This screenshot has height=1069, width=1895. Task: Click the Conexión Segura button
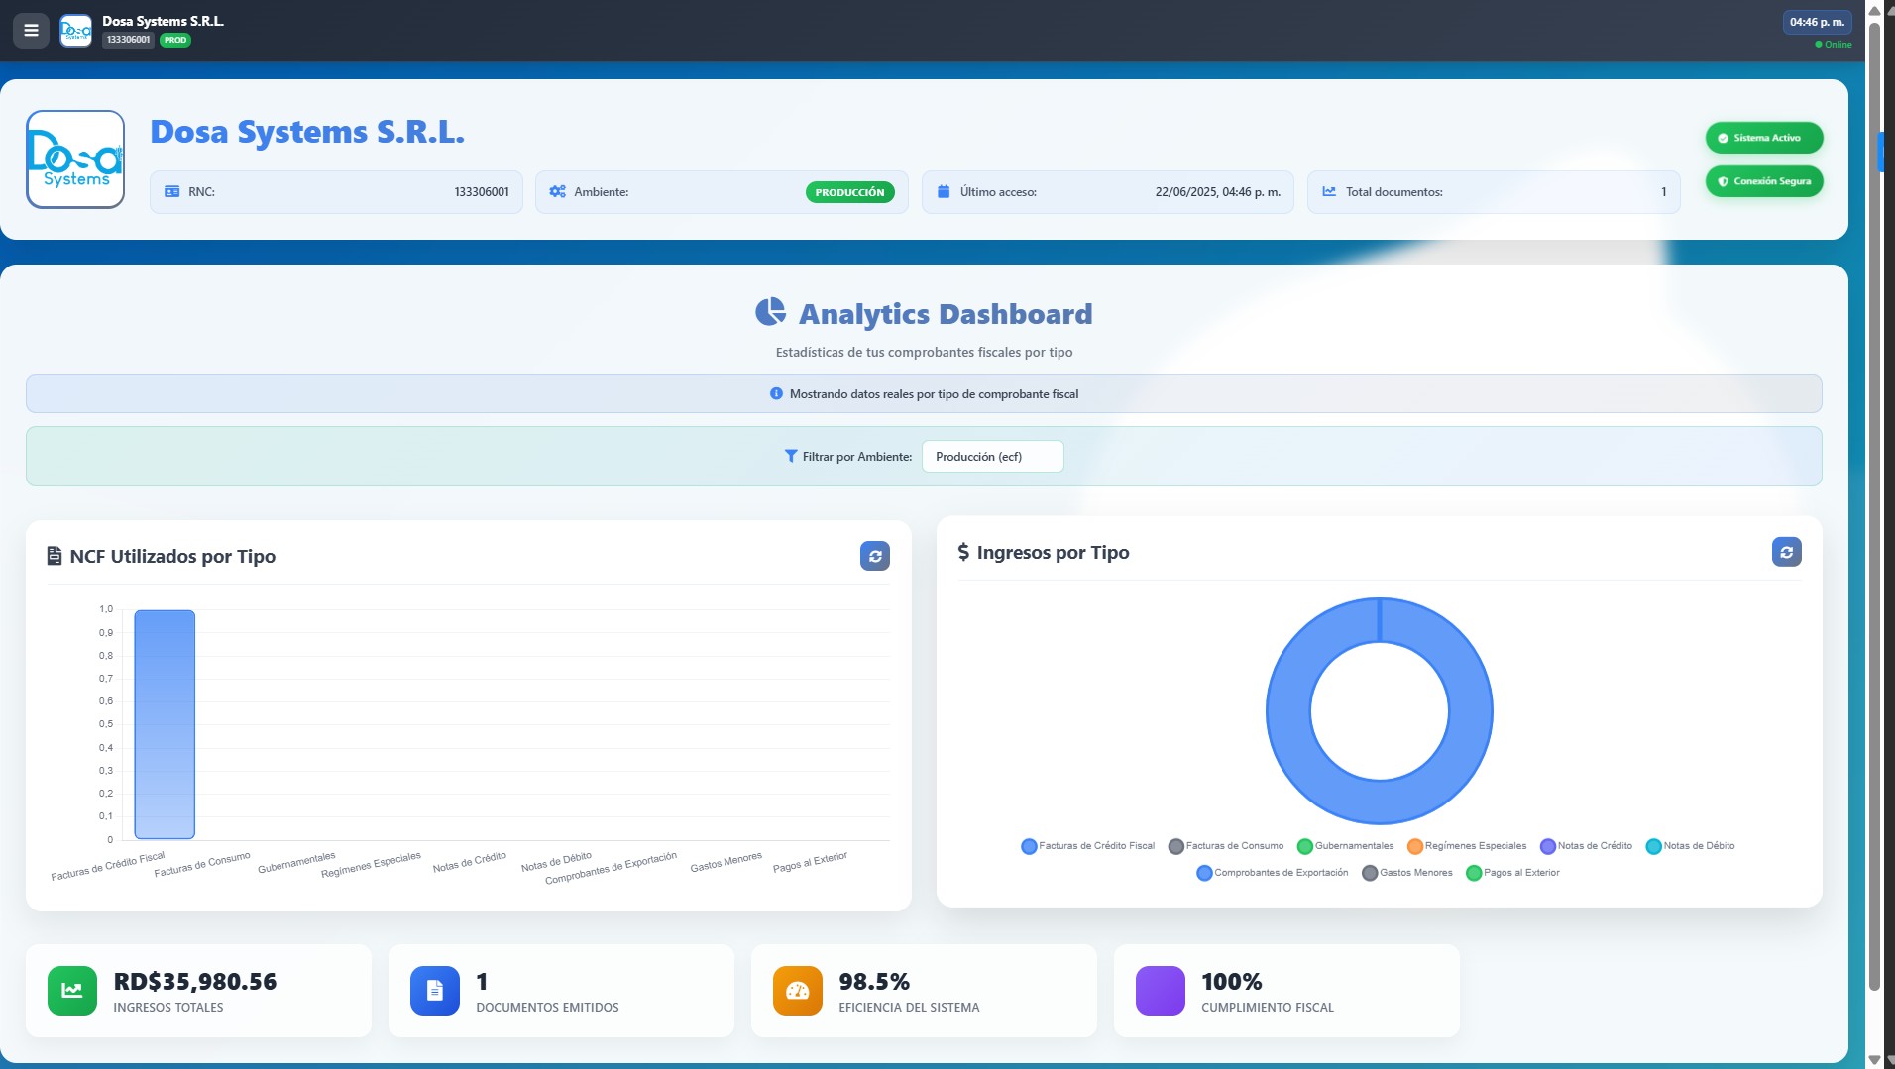(1764, 181)
